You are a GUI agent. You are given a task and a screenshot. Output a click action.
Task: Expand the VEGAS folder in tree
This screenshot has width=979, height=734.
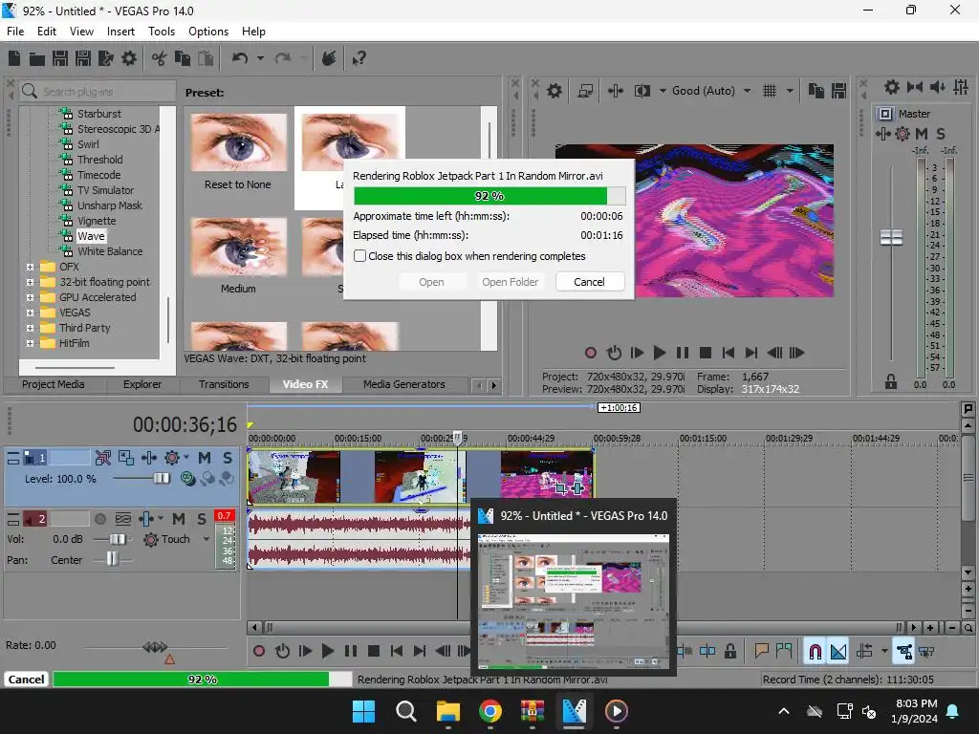tap(30, 313)
